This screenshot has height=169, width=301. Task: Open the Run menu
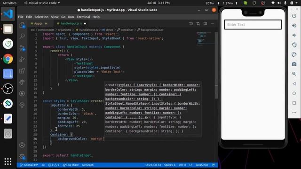[x=71, y=17]
